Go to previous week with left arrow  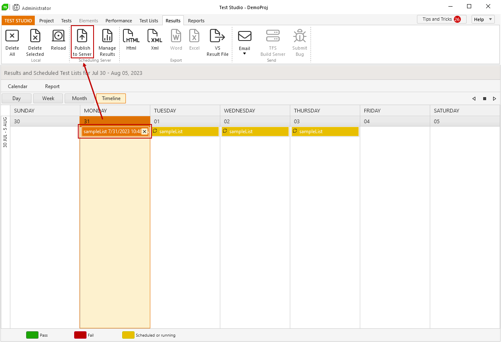[x=474, y=99]
